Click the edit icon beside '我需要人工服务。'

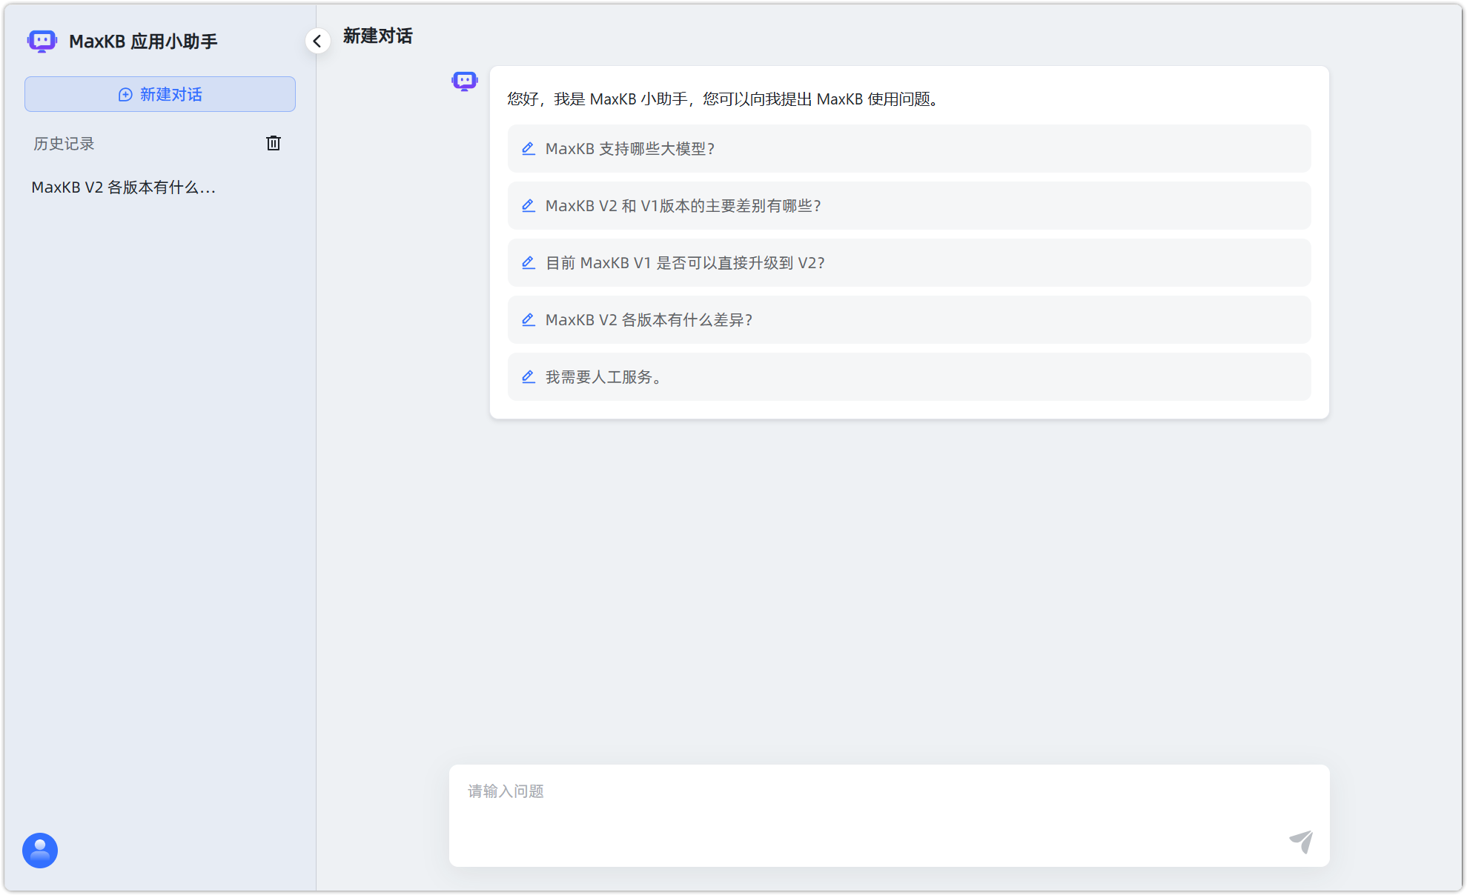point(529,376)
